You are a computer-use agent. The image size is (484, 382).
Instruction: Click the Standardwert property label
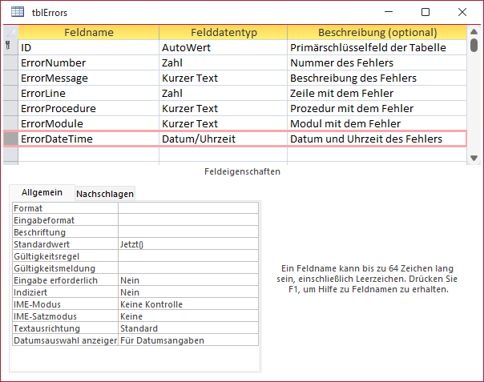(65, 244)
